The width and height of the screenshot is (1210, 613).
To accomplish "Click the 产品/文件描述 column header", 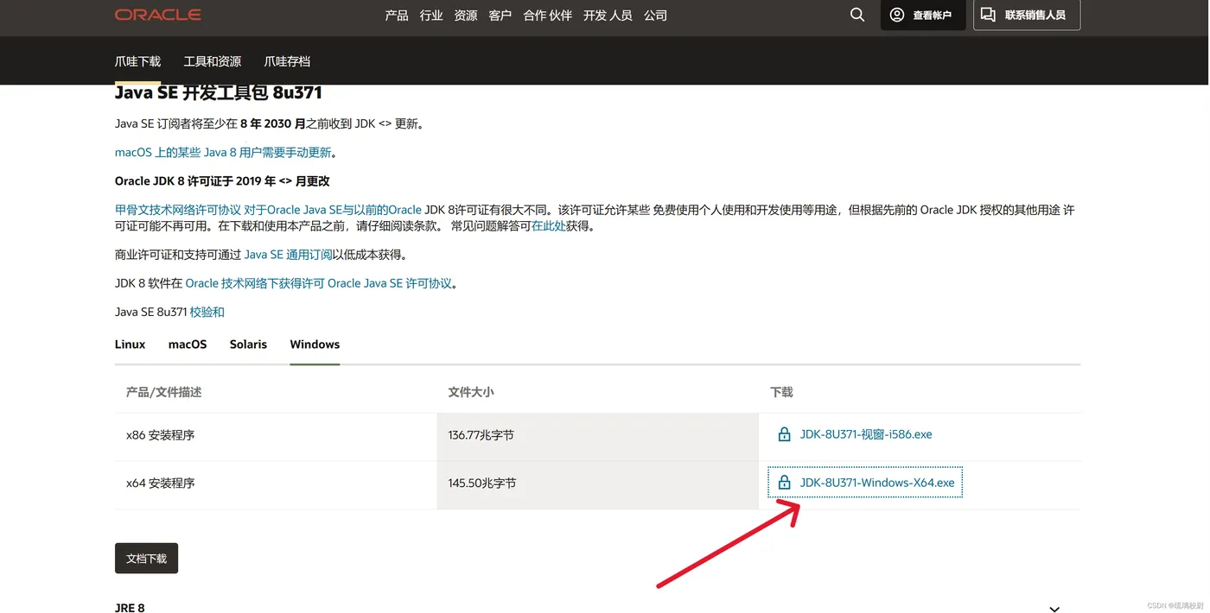I will coord(164,392).
